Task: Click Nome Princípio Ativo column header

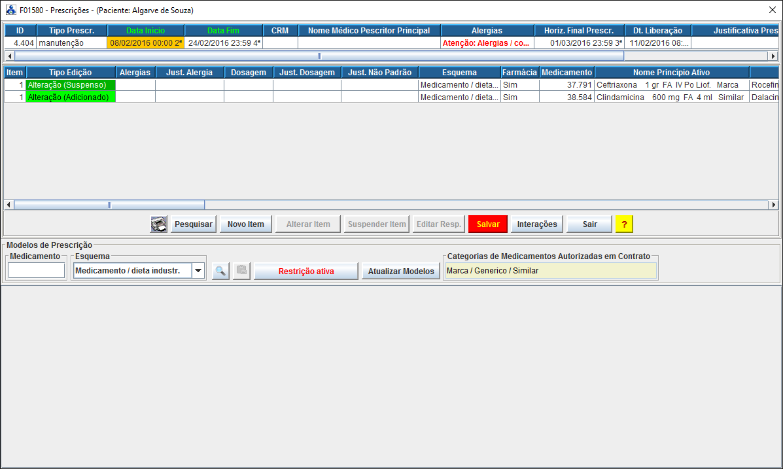Action: point(672,73)
